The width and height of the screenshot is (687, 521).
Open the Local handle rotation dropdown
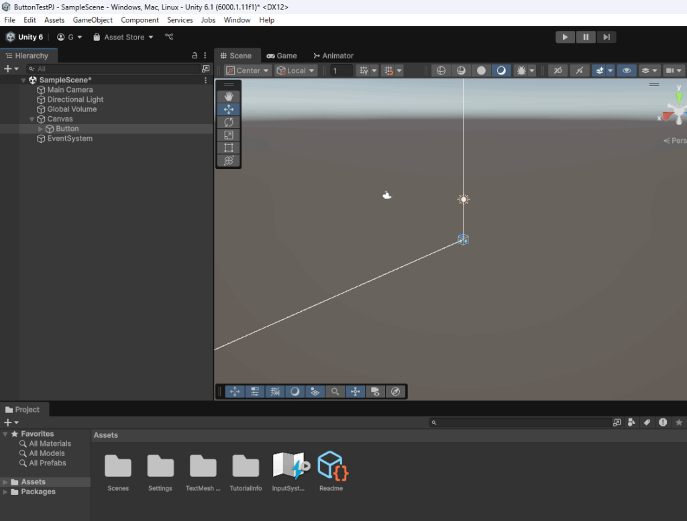(x=296, y=70)
